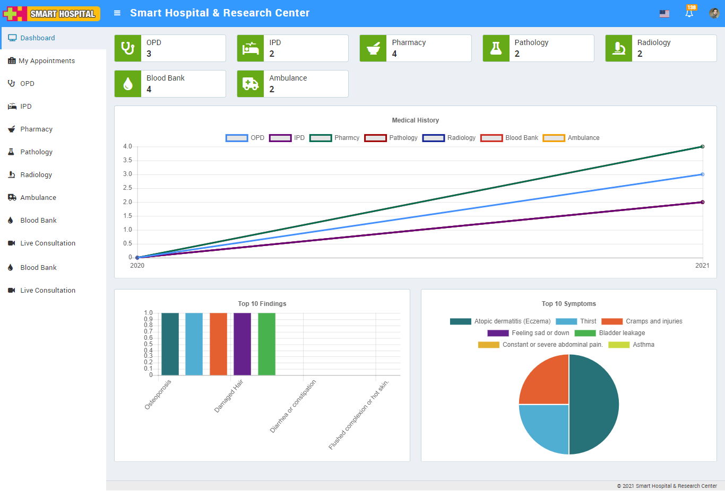Click the microscope icon on the Radiology card
Viewport: 725px width, 491px height.
click(x=618, y=48)
